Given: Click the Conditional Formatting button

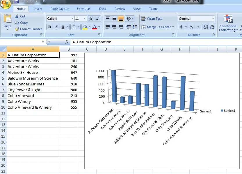Looking at the screenshot, I should coord(229,24).
